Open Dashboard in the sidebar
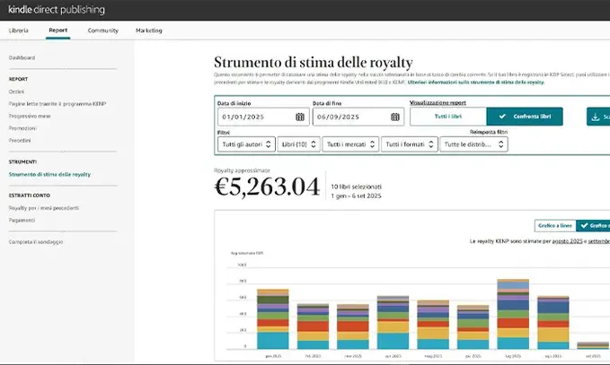610x365 pixels. point(22,57)
